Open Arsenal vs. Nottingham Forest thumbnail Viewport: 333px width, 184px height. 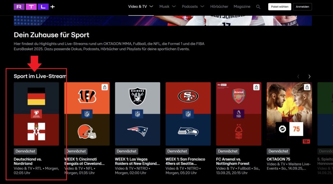tap(239, 114)
